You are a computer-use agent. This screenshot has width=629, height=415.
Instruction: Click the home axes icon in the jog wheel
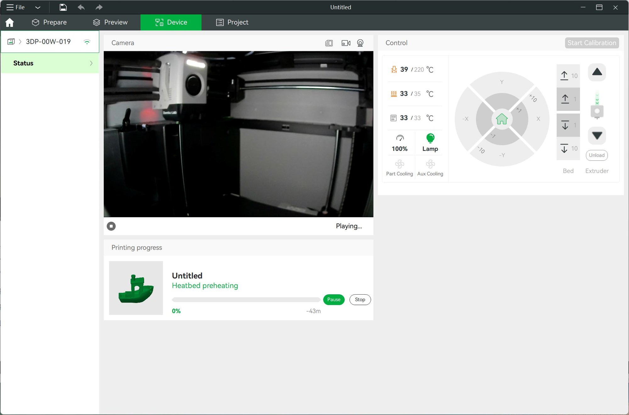(502, 119)
